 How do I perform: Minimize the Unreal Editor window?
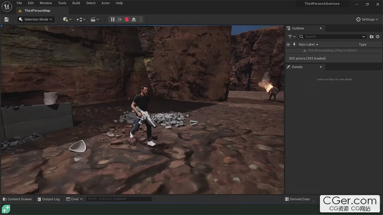click(356, 4)
